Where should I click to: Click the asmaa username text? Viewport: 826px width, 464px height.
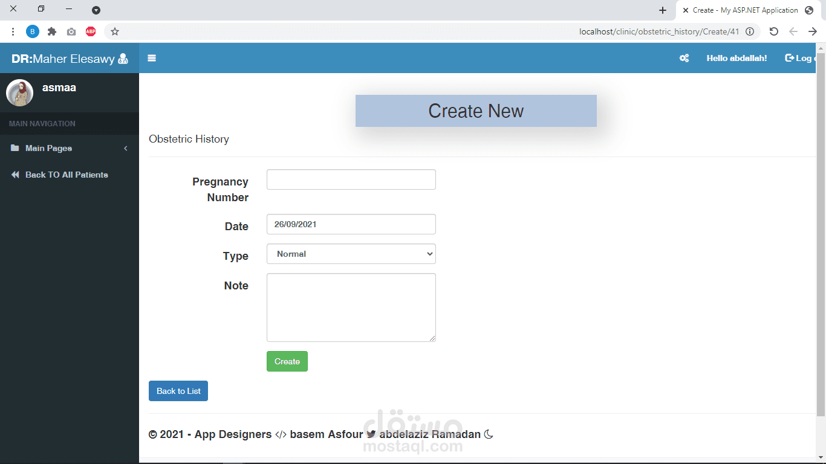pos(59,88)
